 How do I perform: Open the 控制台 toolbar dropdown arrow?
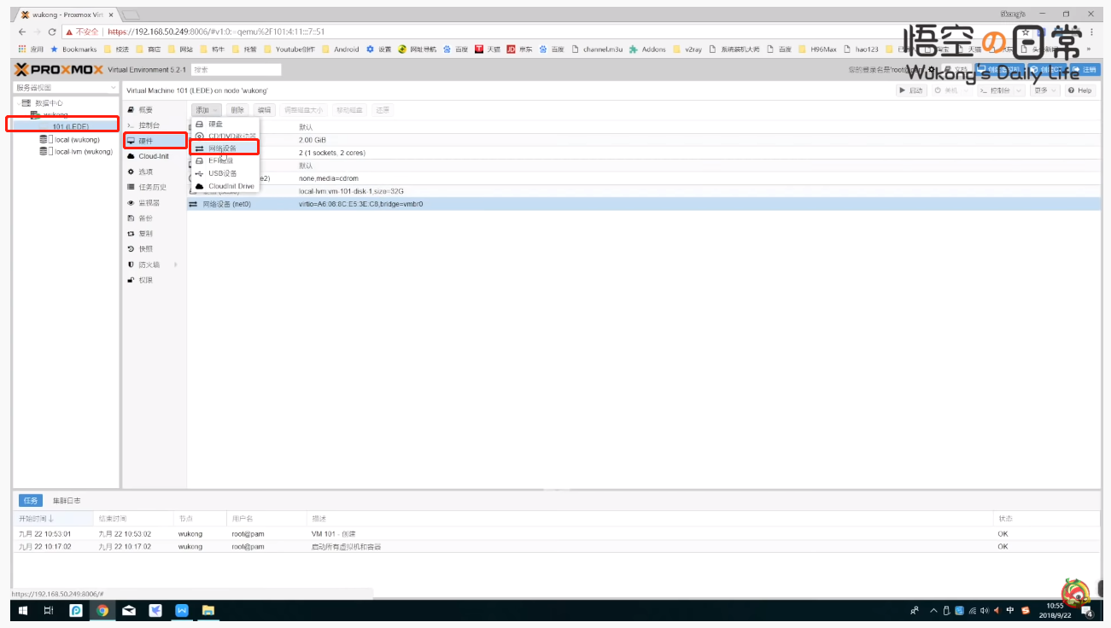pos(1020,90)
